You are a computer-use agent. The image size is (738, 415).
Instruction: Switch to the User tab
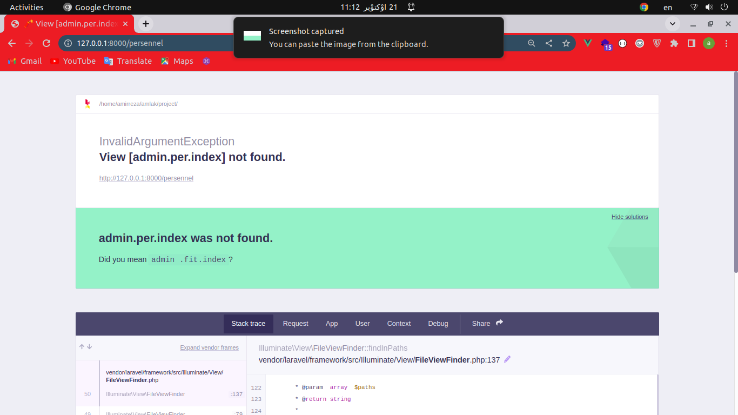coord(363,324)
